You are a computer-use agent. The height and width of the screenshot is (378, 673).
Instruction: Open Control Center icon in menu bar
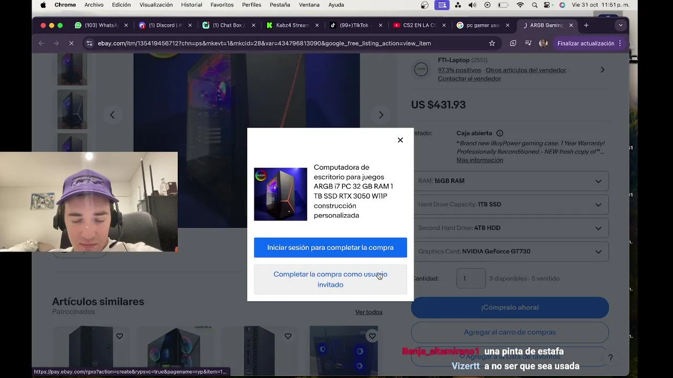[548, 5]
